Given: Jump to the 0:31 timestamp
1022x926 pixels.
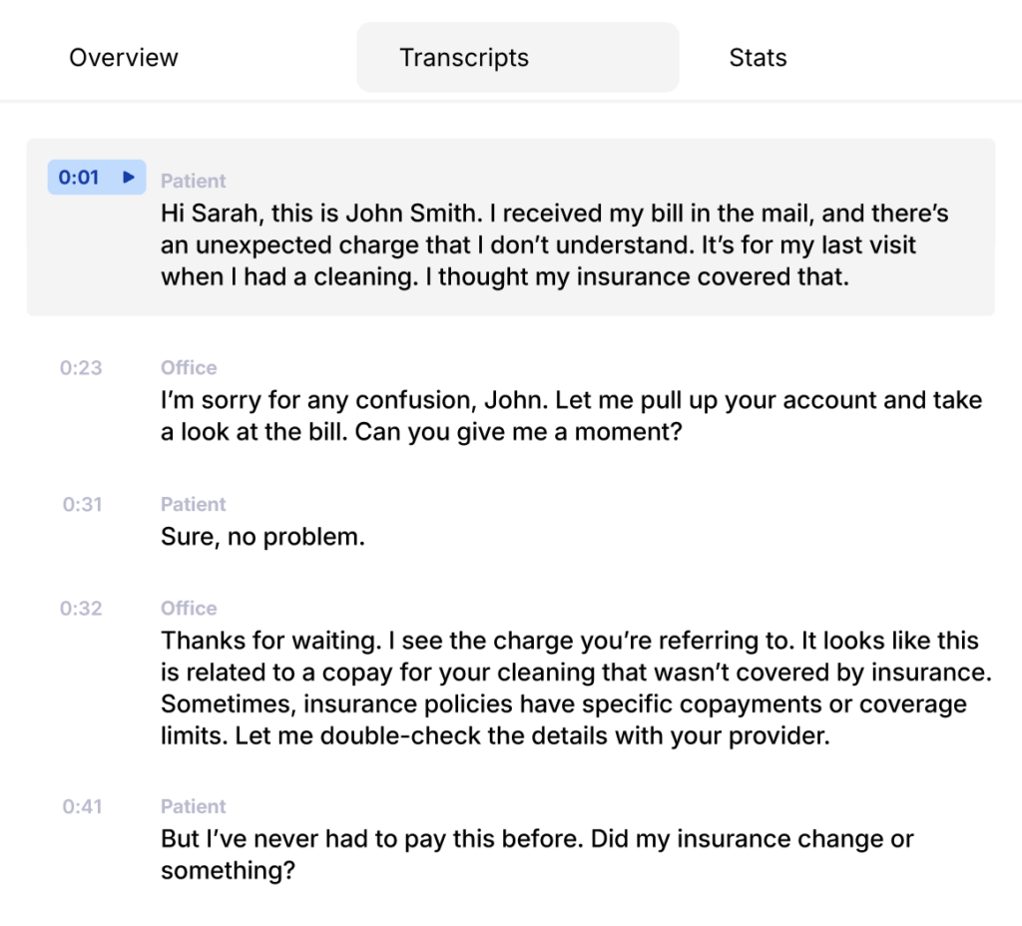Looking at the screenshot, I should click(x=82, y=505).
